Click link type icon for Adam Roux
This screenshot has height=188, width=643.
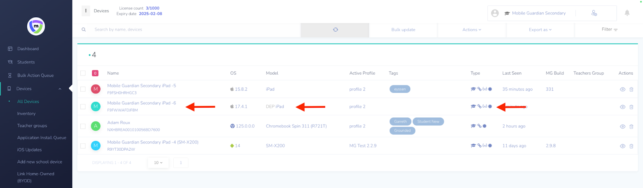click(x=479, y=126)
